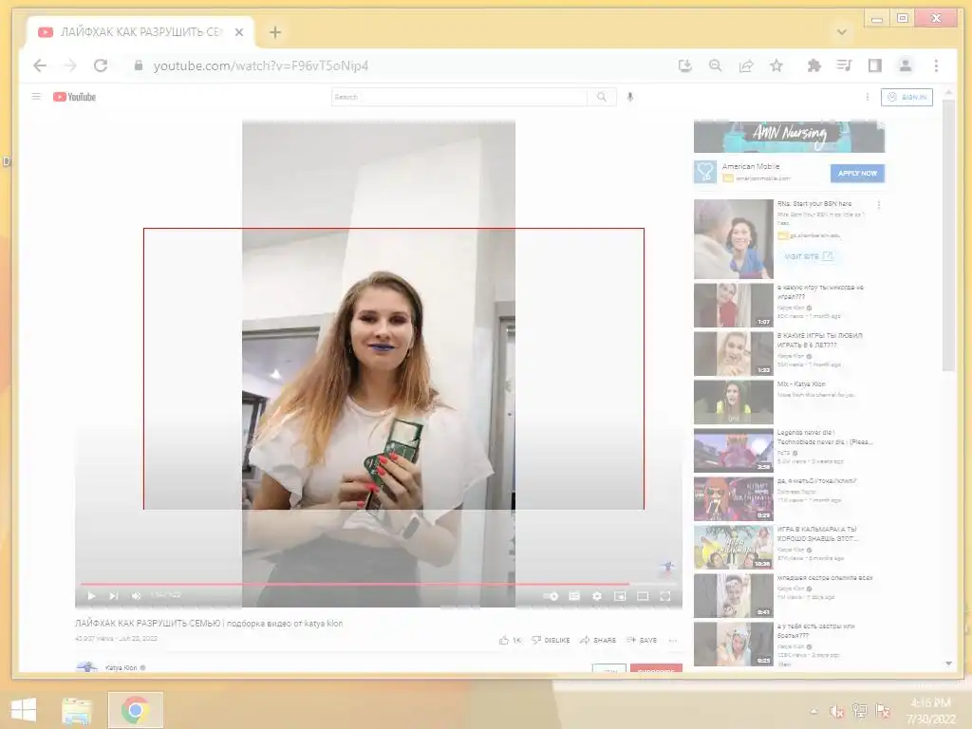Toggle subtitles/closed captions in player
The width and height of the screenshot is (972, 729).
[x=574, y=596]
